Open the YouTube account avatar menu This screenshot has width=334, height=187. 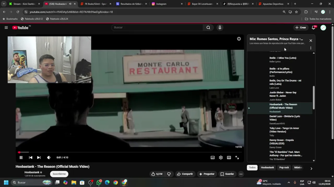click(323, 28)
